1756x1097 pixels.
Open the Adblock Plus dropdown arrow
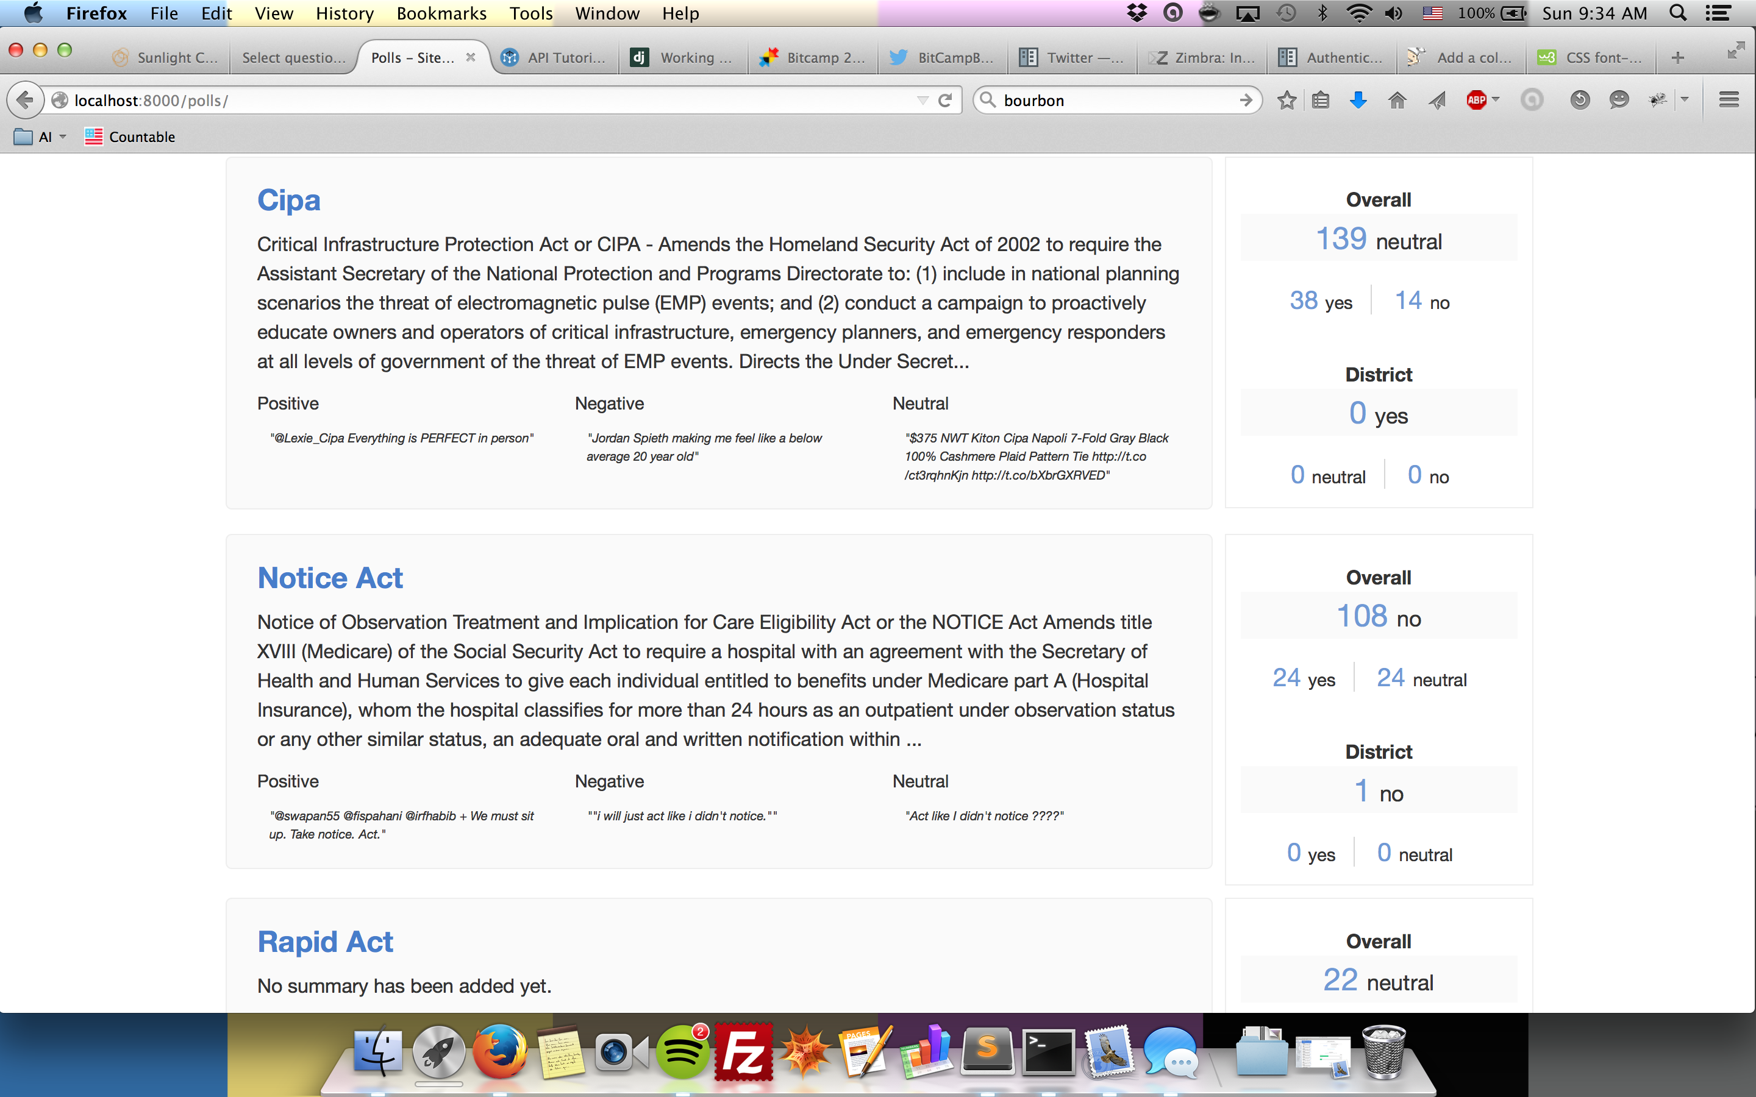tap(1496, 99)
